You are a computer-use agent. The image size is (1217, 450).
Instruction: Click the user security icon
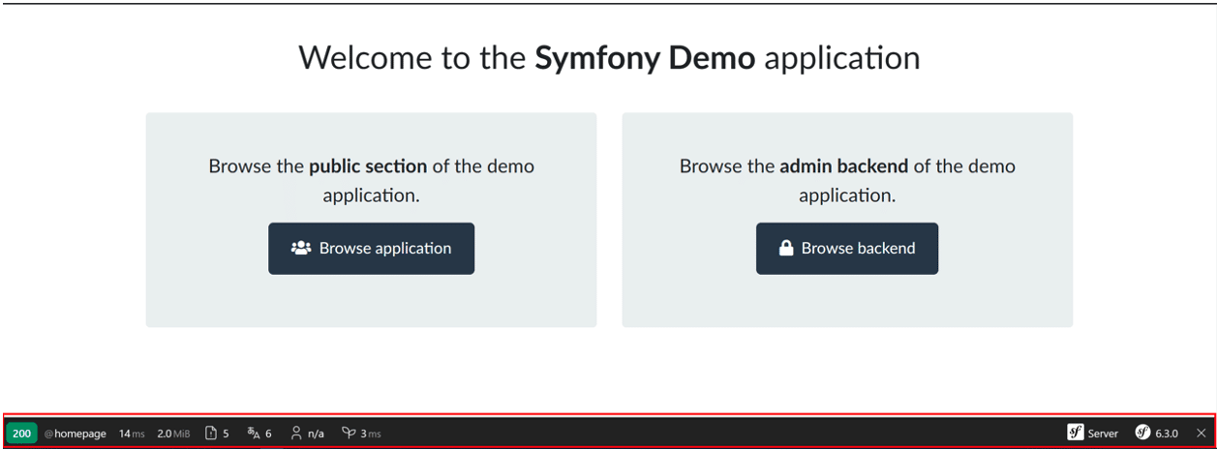[296, 434]
